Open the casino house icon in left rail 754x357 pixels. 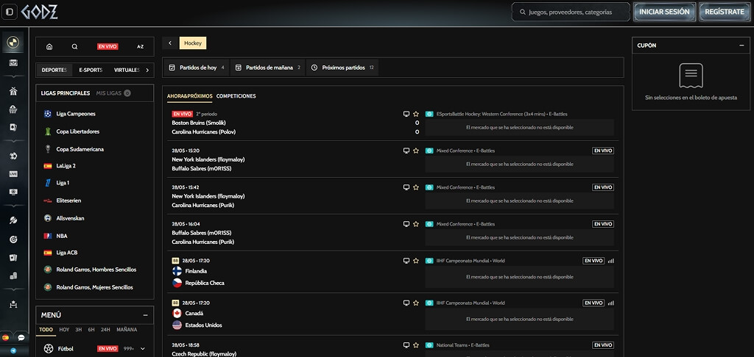click(13, 92)
